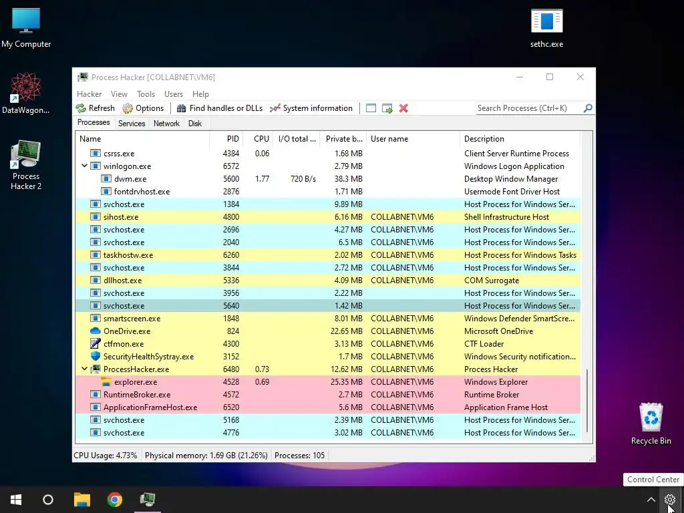Switch to the Processes tab
This screenshot has width=684, height=513.
94,123
